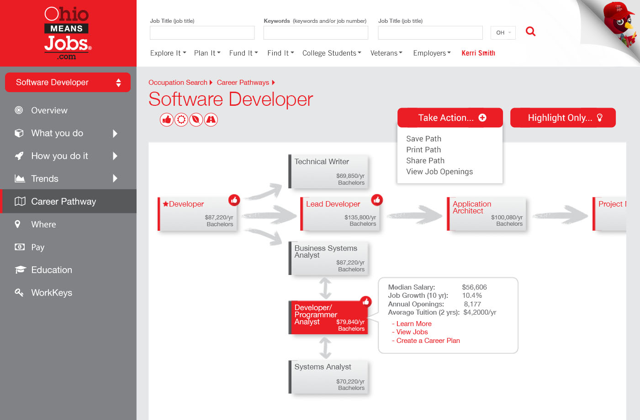Click the thumbs-up badge on Developer card
Screen dimensions: 640x420
(x=234, y=200)
